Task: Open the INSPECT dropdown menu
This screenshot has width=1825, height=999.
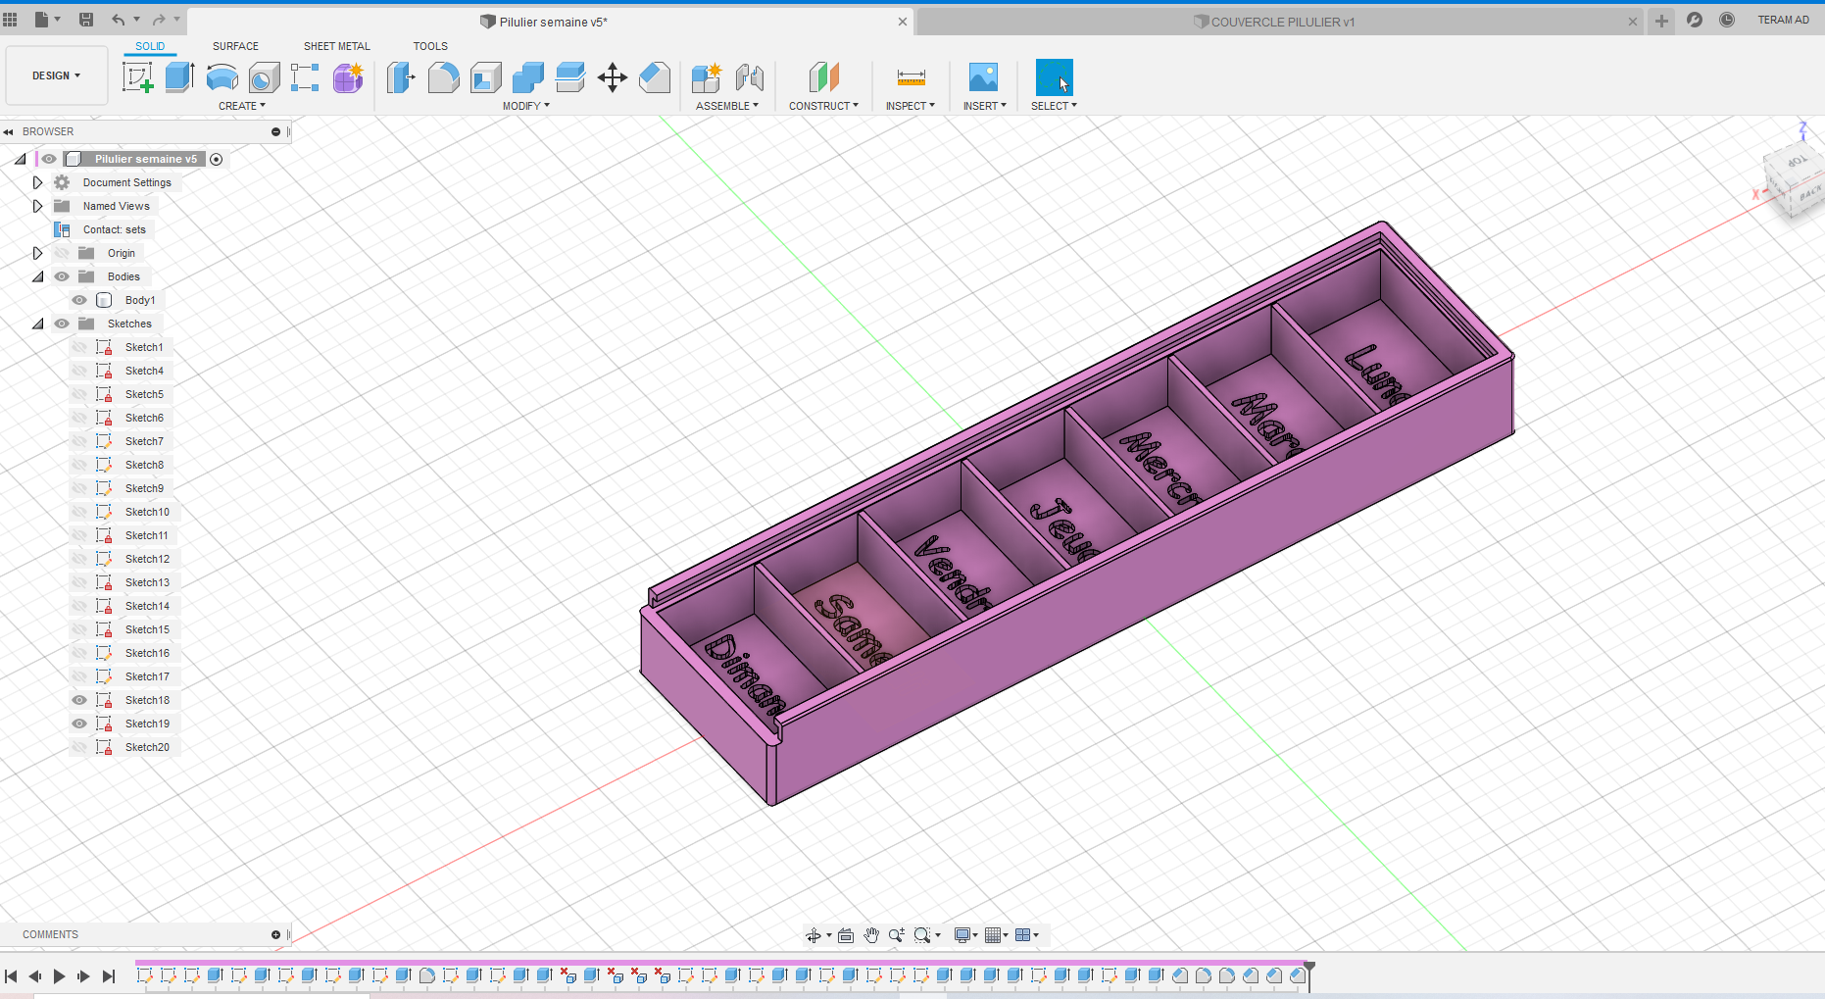Action: 911,106
